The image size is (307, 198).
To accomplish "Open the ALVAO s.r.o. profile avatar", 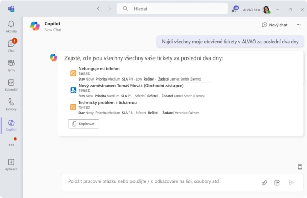I will [x=267, y=9].
